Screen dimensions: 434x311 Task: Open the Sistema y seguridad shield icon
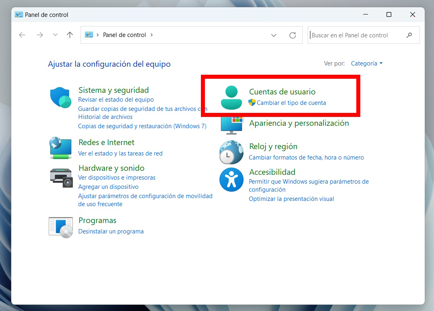(61, 98)
